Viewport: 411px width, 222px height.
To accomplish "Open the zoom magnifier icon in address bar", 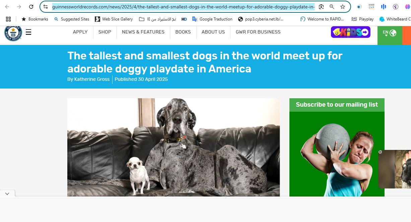I will click(x=332, y=7).
